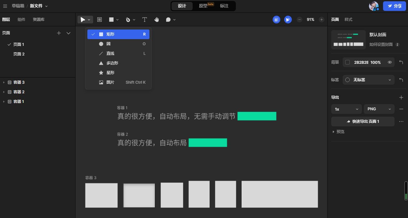Select the Text tool
Viewport: 408px width, 218px height.
[145, 20]
